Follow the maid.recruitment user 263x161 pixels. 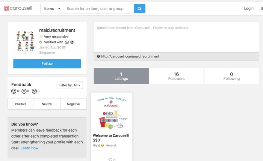47,64
